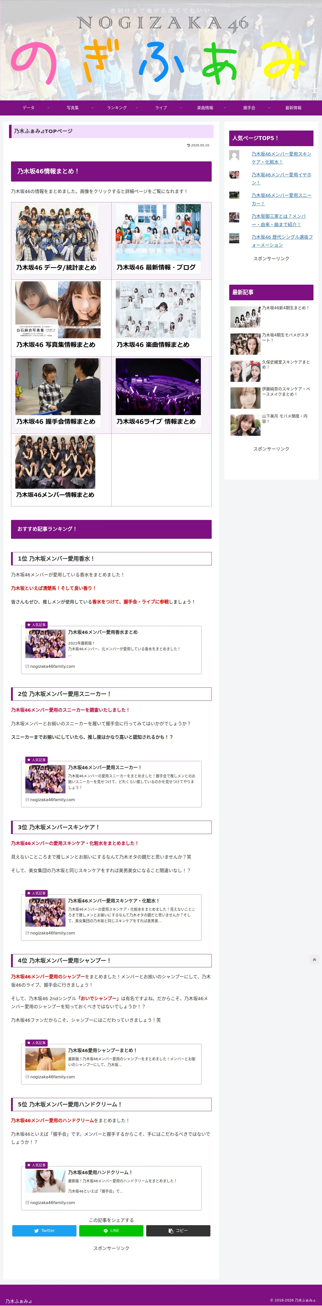Open latest article 山下美月 モバメ頻度・内容

[271, 424]
